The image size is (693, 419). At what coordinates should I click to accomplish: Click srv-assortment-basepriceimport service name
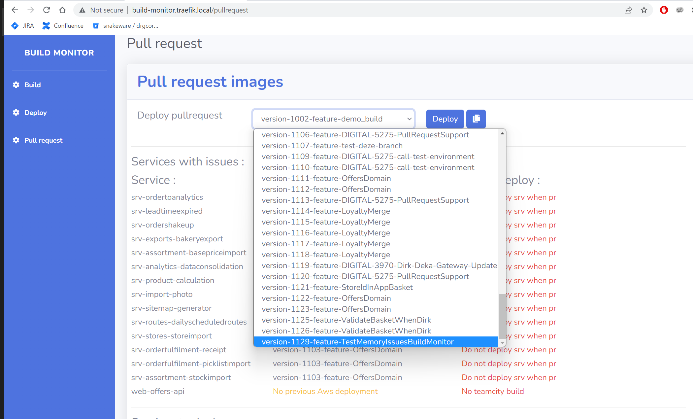point(189,253)
